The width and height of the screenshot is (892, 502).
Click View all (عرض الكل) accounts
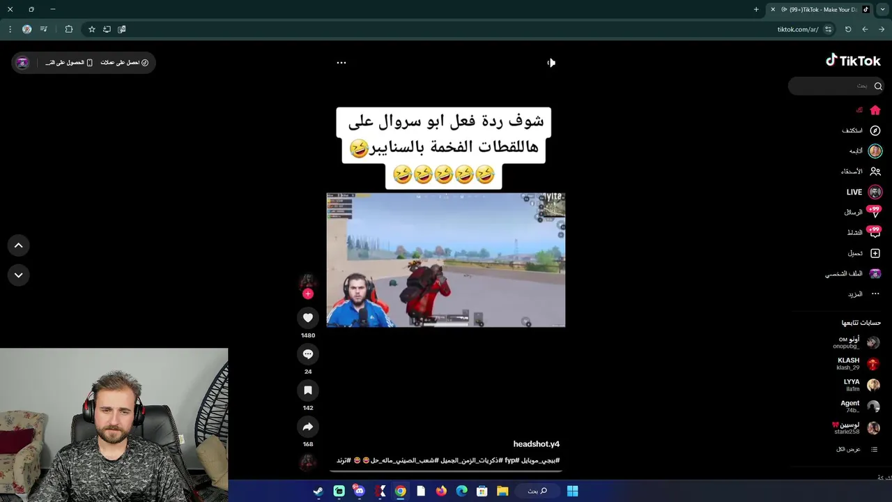coord(857,450)
